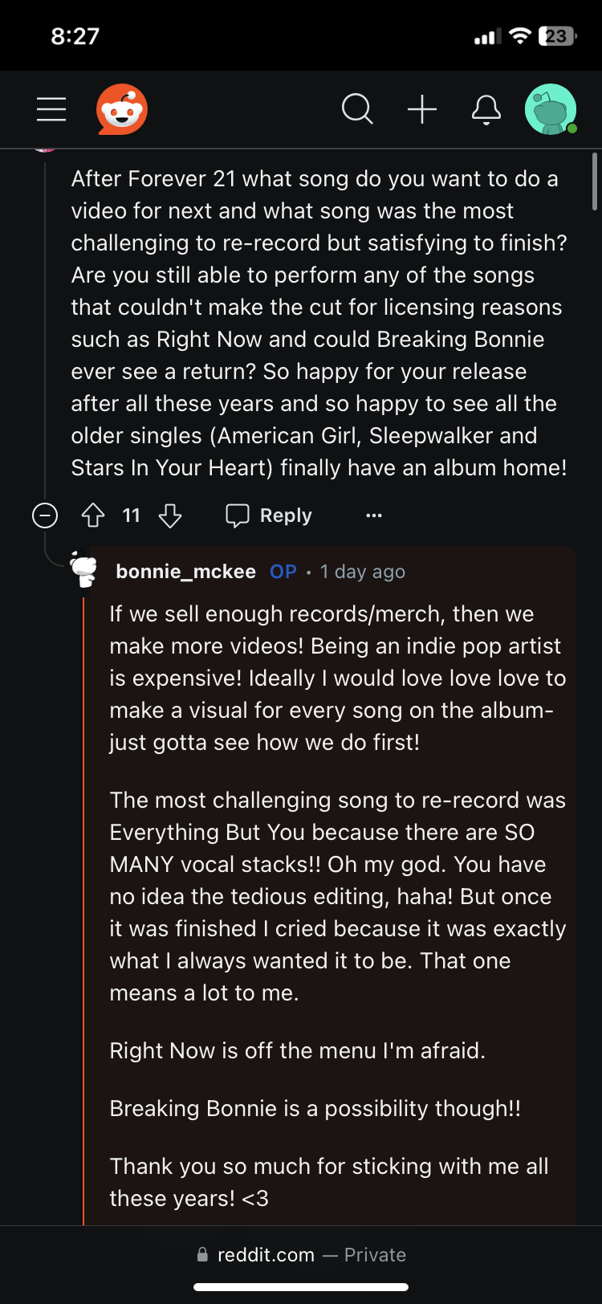Image resolution: width=602 pixels, height=1304 pixels.
Task: Click the page scrollbar on right edge
Action: click(x=595, y=181)
